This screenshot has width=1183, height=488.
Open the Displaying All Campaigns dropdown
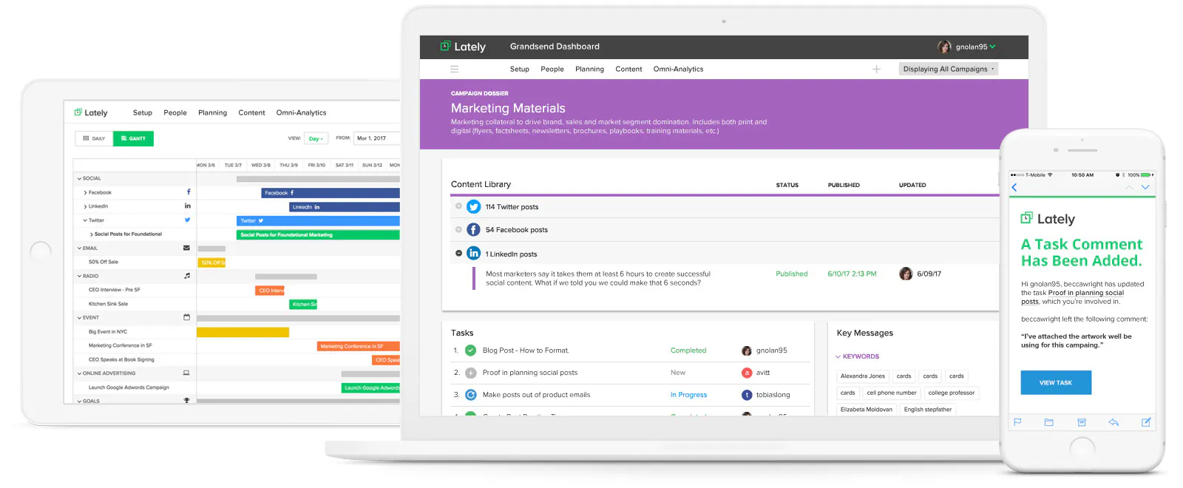pos(949,69)
